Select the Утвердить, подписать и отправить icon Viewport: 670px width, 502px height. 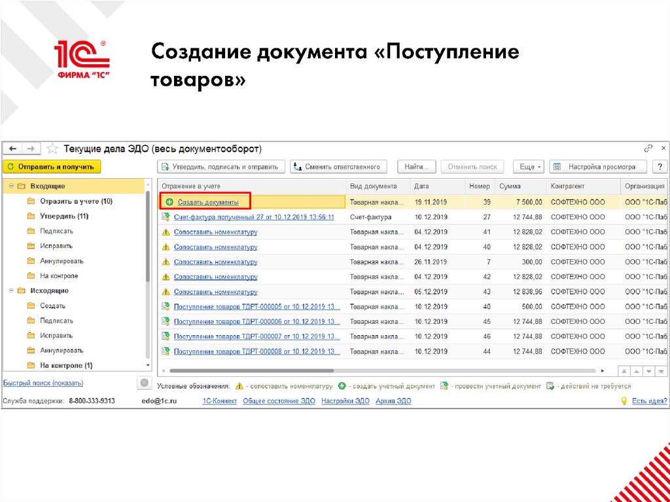coord(165,166)
